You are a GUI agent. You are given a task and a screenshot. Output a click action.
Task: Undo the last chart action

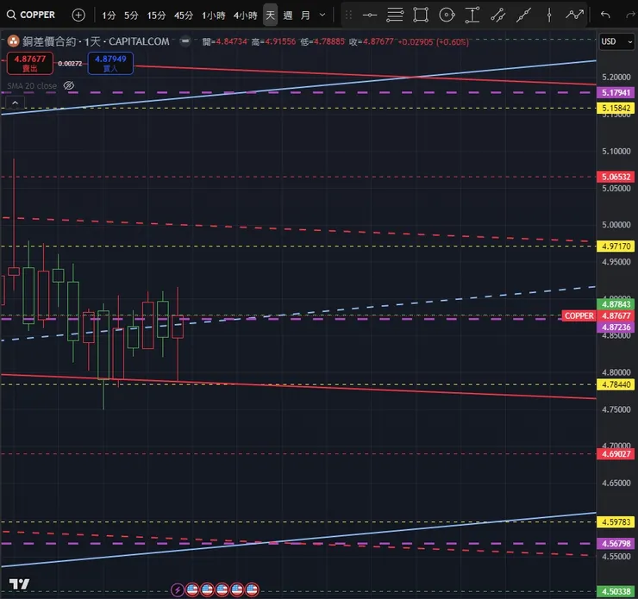[x=605, y=15]
